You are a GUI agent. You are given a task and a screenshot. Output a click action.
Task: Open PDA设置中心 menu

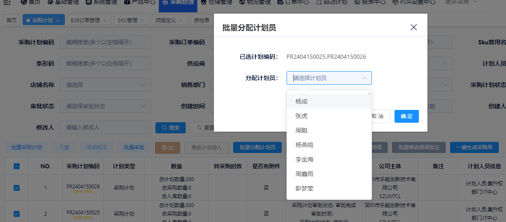[414, 2]
